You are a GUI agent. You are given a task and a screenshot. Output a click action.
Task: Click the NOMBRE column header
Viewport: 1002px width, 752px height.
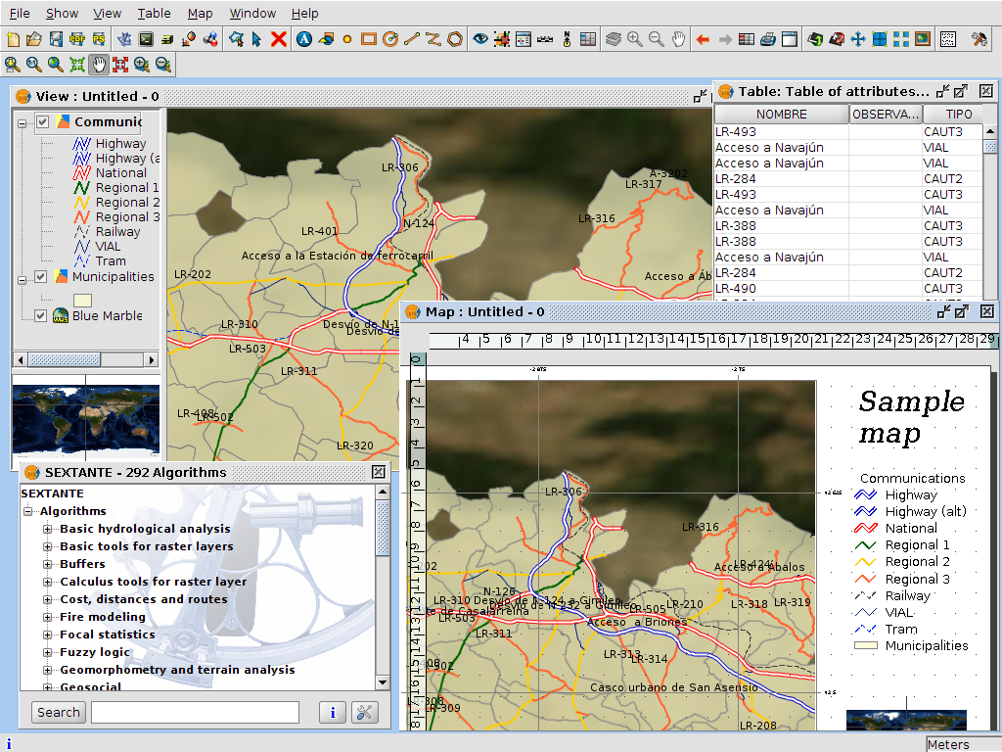coord(781,115)
